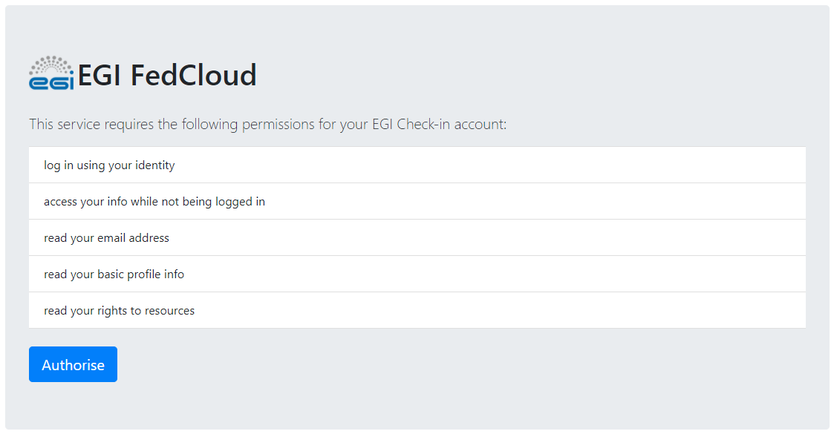Click the Authorise button

coord(73,364)
